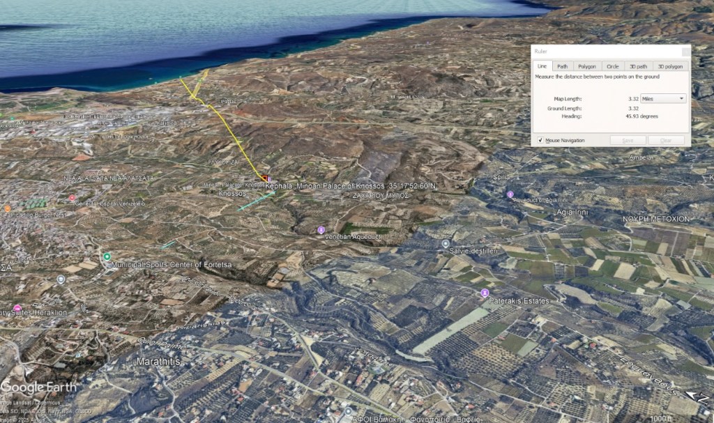The height and width of the screenshot is (423, 714).
Task: Open the Circle measurement tab
Action: (612, 66)
